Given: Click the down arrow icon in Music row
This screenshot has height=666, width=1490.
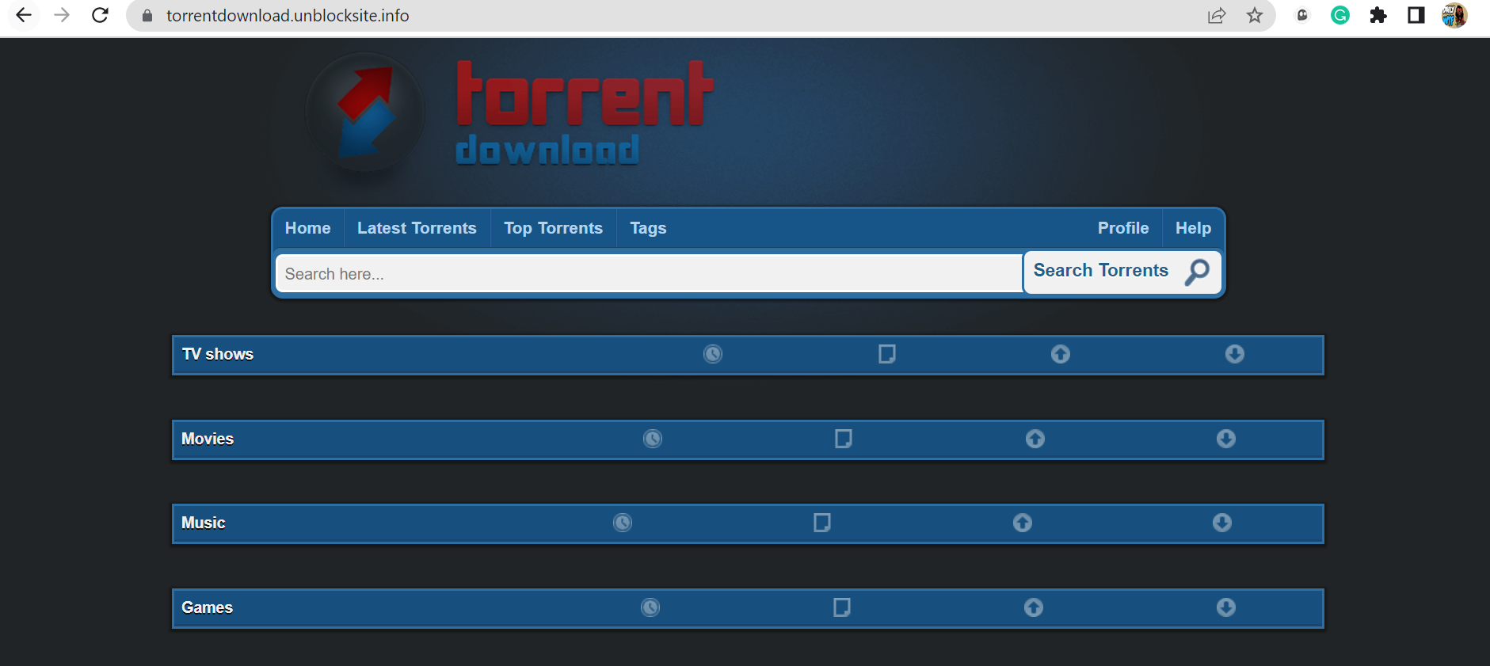Looking at the screenshot, I should click(x=1222, y=523).
